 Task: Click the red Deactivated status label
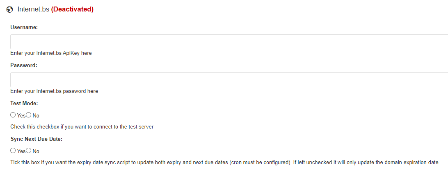tap(72, 9)
